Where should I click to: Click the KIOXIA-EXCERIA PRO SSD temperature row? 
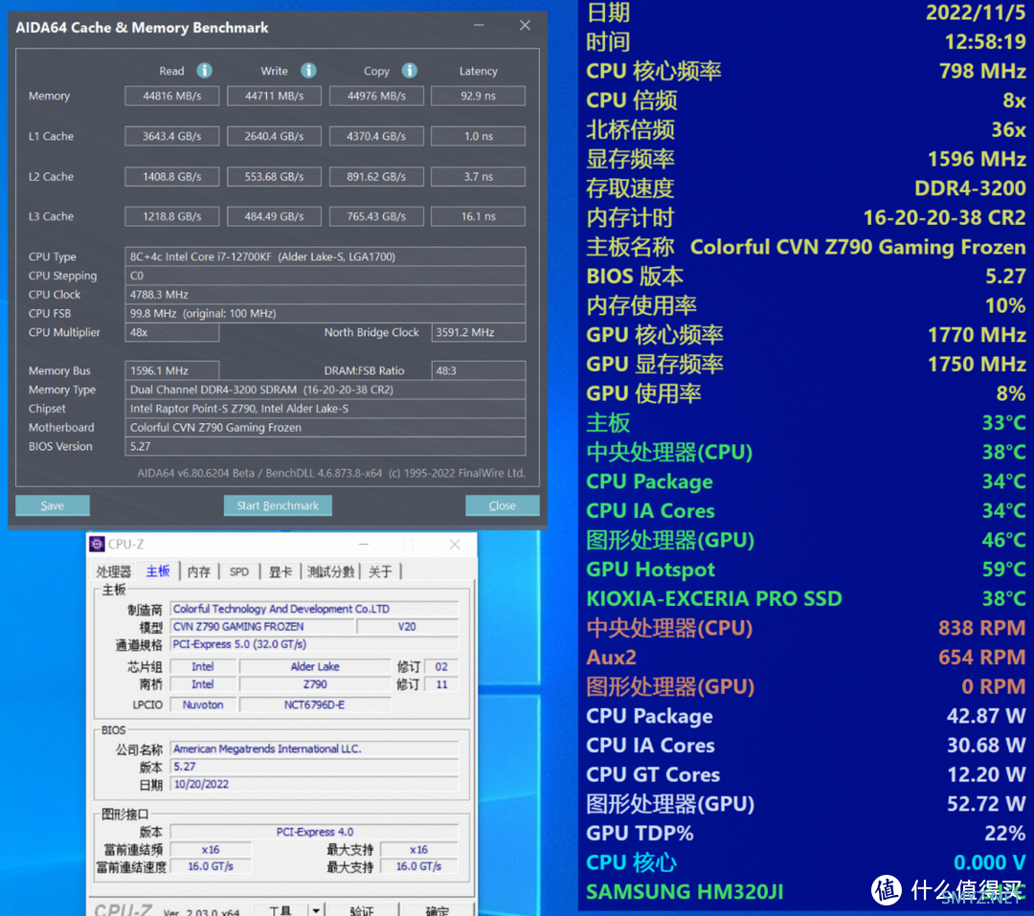(806, 599)
